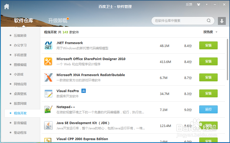Open Microsoft XNA Framework Redistributable title
This screenshot has height=143, width=230.
(91, 75)
